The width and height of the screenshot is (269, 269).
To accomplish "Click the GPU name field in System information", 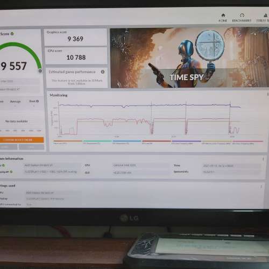I will 52,165.
